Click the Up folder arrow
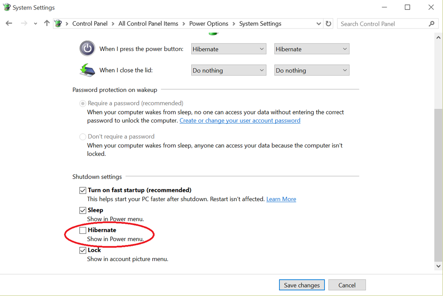Screen dimensions: 443x296 pos(47,24)
